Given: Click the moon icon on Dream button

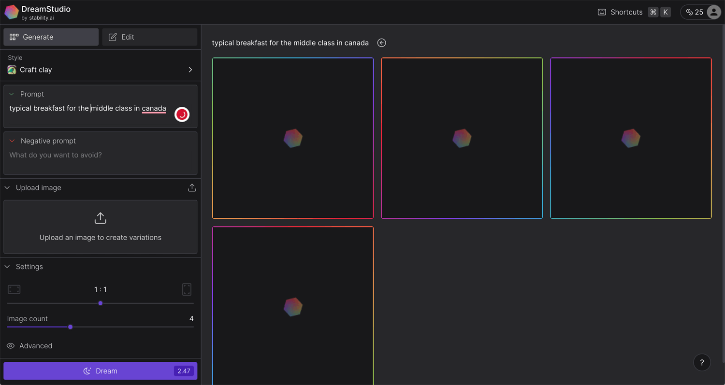Looking at the screenshot, I should coord(87,371).
